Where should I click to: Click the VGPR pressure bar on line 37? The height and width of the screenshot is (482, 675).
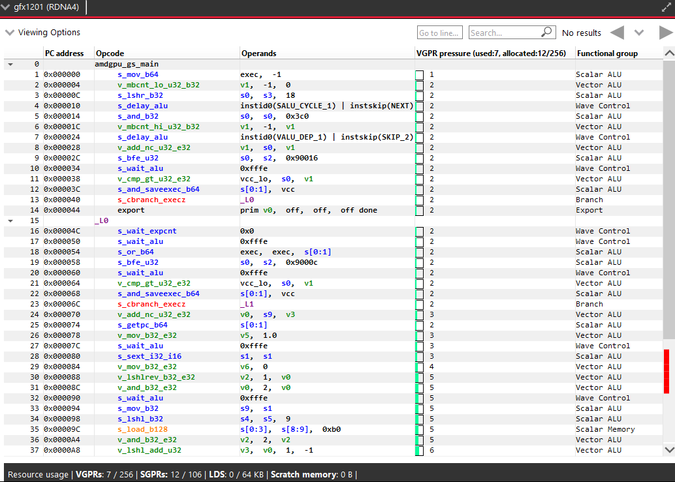pyautogui.click(x=419, y=450)
